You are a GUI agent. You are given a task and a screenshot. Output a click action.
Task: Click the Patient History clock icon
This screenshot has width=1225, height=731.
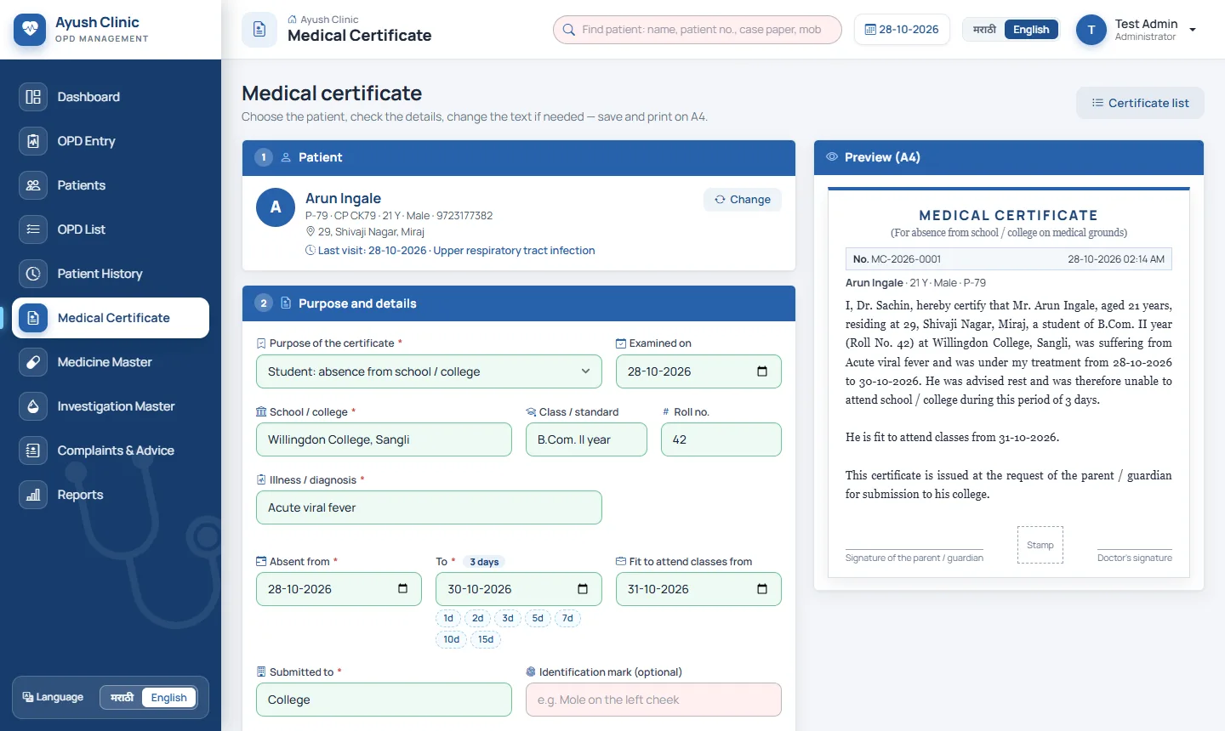pos(33,274)
